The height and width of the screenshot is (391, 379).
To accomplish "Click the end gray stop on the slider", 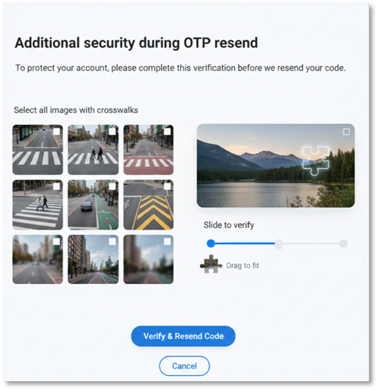I will pos(344,243).
